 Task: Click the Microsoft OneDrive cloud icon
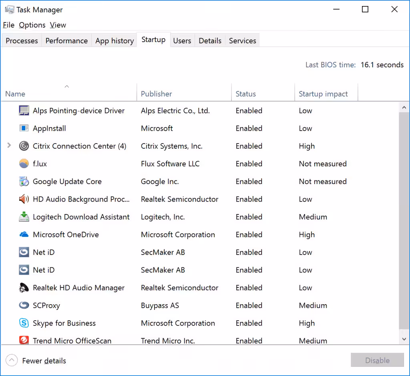pos(24,234)
